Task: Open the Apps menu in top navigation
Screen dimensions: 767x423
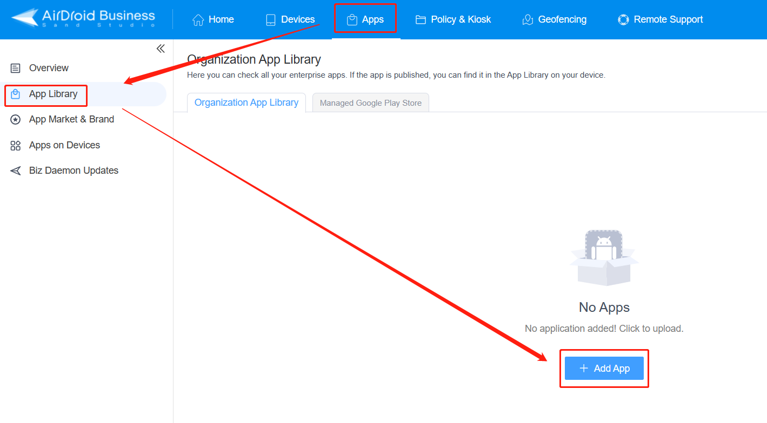Action: [365, 20]
